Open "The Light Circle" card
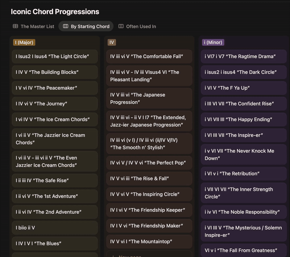 [x=55, y=57]
